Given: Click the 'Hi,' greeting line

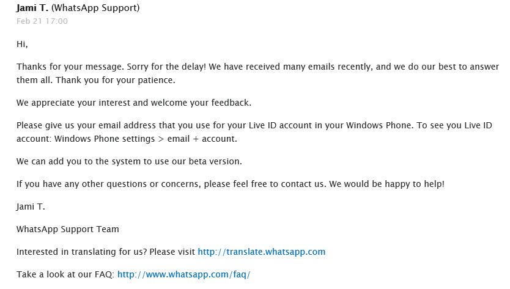Looking at the screenshot, I should tap(22, 44).
